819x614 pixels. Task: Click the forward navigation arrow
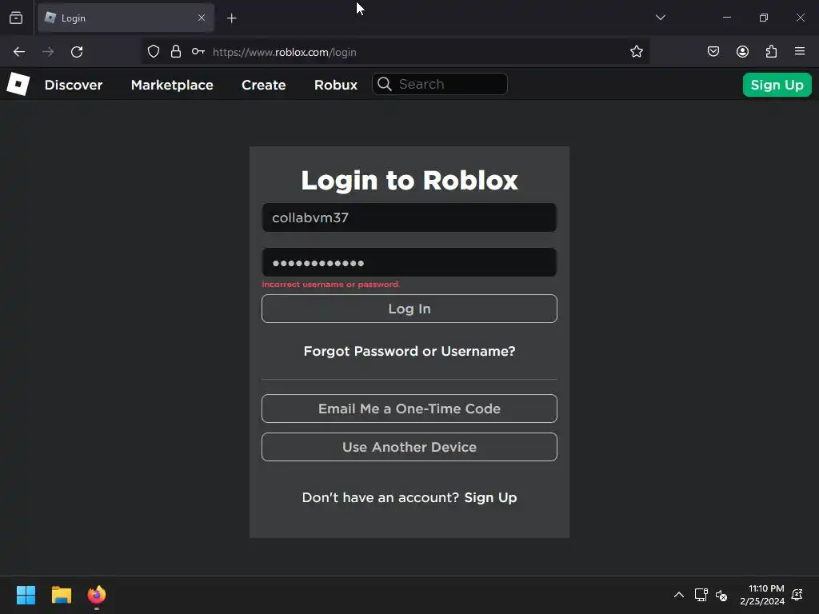48,52
